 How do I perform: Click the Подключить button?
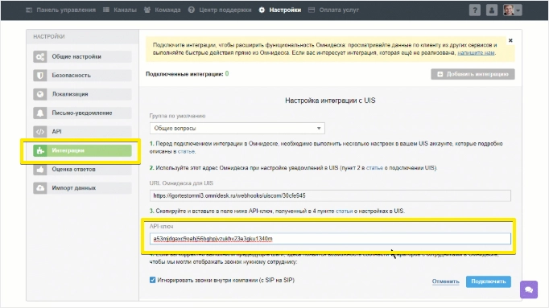489,281
